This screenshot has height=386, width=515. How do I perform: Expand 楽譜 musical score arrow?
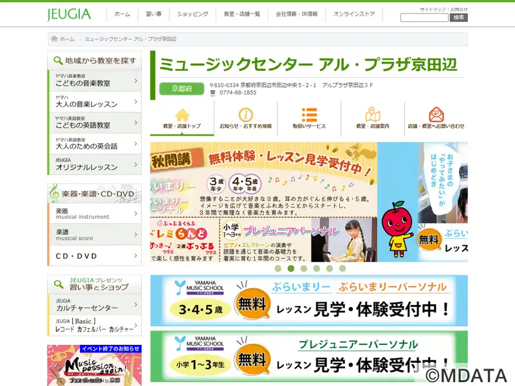click(x=136, y=235)
